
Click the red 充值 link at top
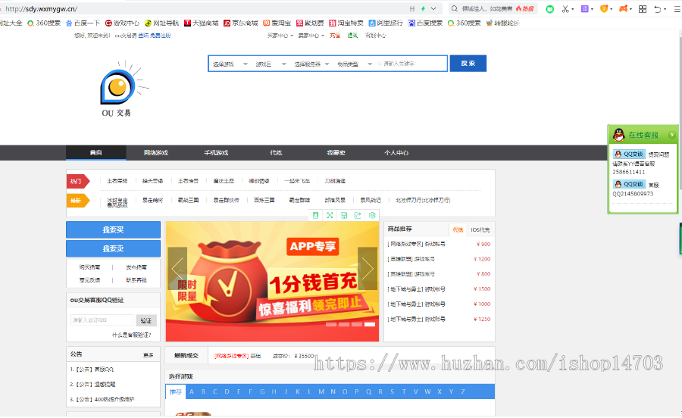click(335, 36)
